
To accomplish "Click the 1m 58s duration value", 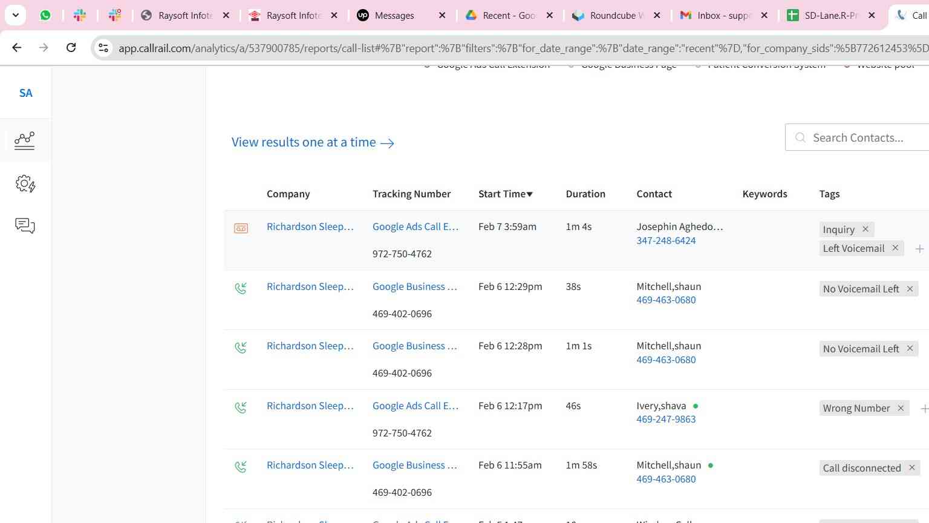I will pos(581,465).
